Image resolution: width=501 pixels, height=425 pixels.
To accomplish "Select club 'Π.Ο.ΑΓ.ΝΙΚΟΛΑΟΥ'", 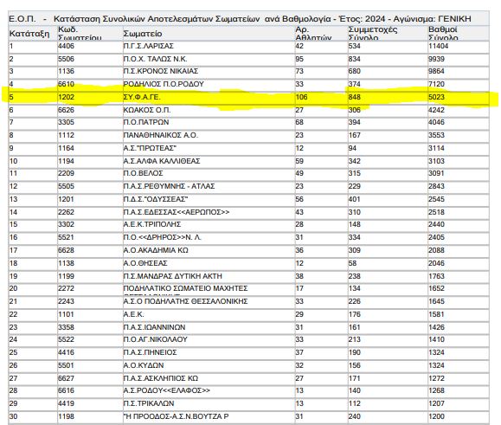I will click(x=155, y=339).
